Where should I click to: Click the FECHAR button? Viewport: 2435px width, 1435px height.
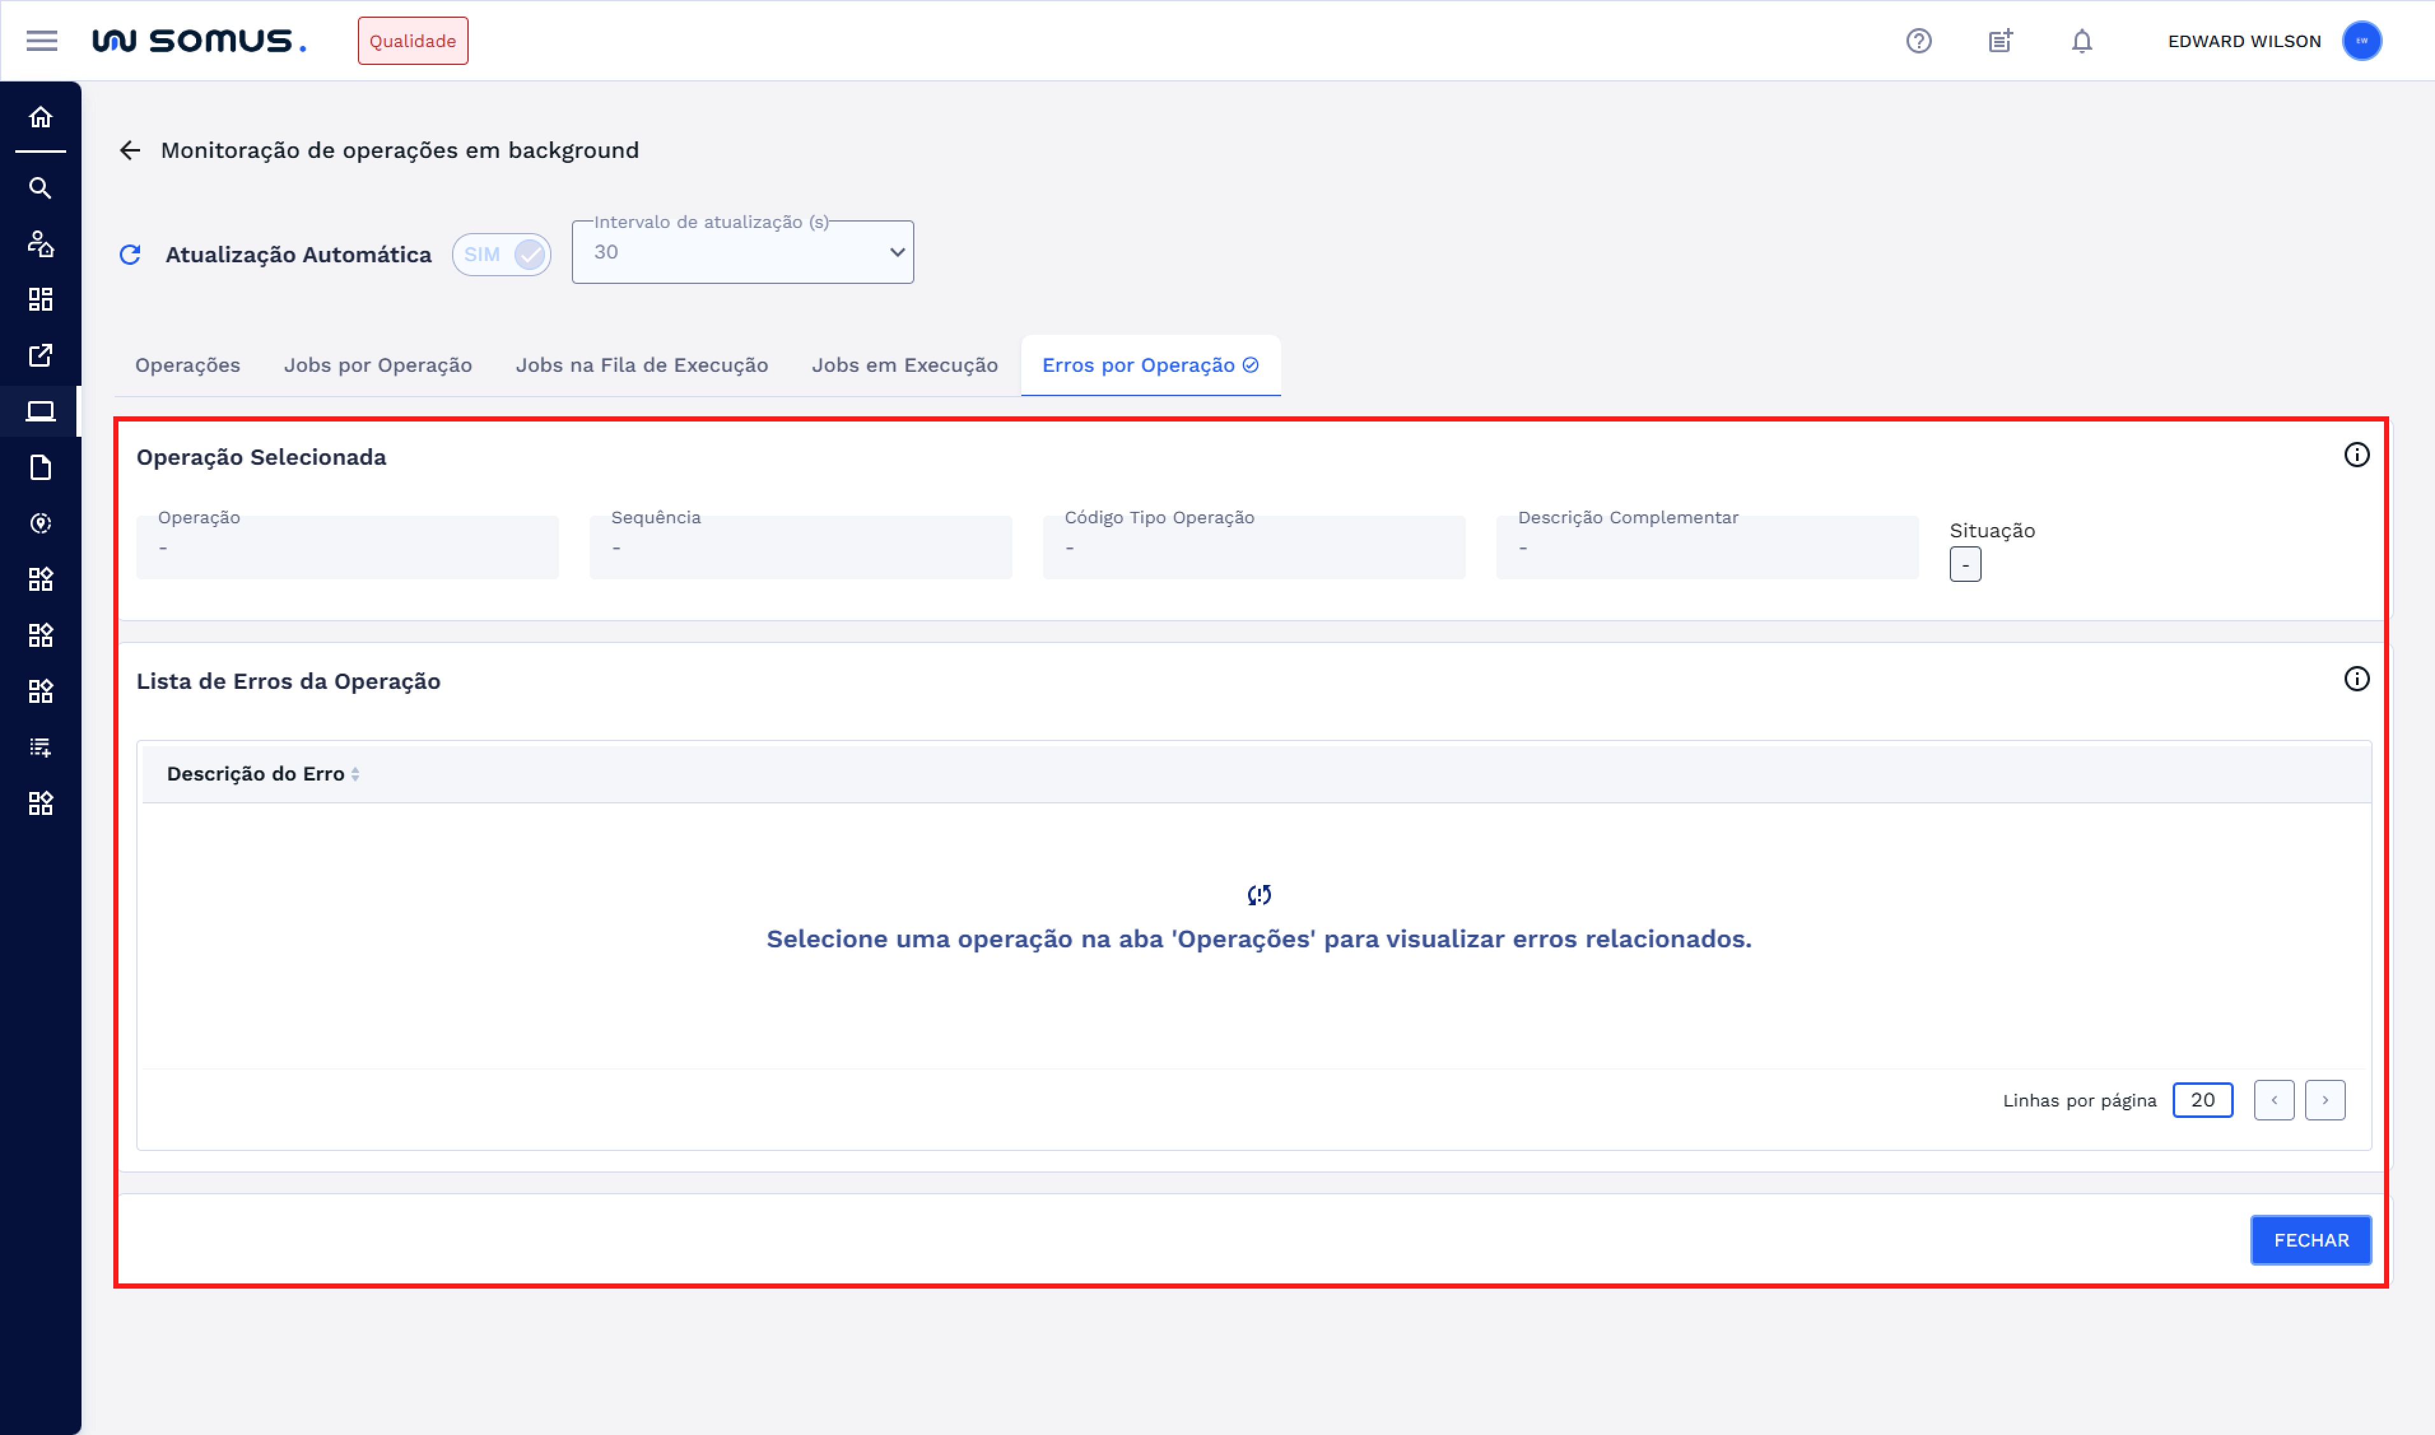(x=2310, y=1240)
